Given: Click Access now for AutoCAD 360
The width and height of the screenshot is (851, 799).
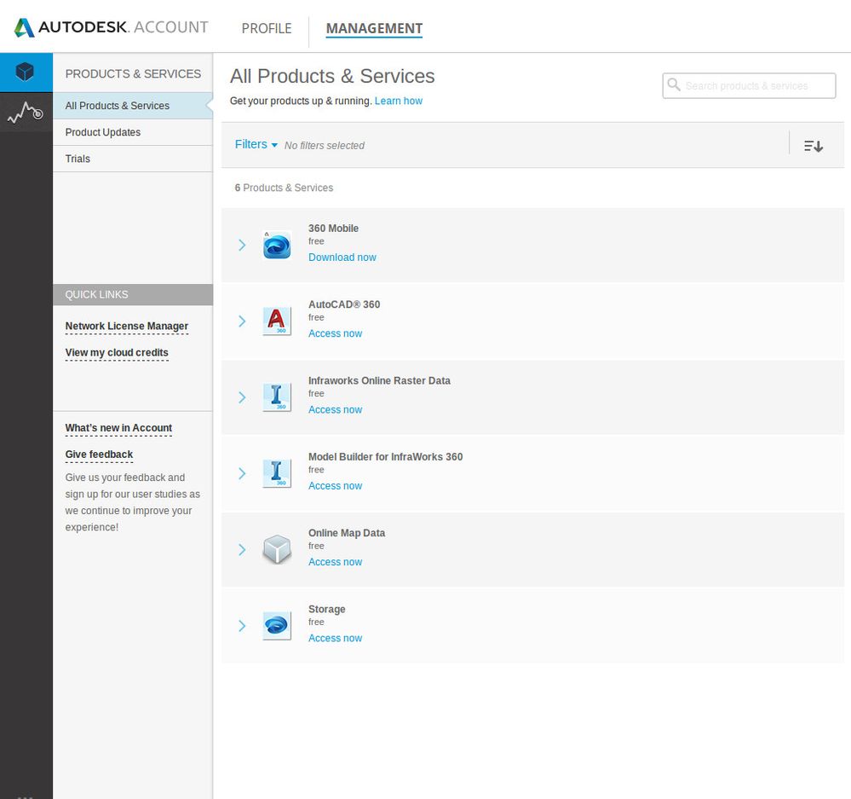Looking at the screenshot, I should pos(335,333).
